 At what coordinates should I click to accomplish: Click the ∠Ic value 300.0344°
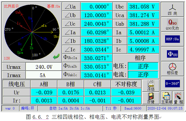pyautogui.click(x=96, y=50)
